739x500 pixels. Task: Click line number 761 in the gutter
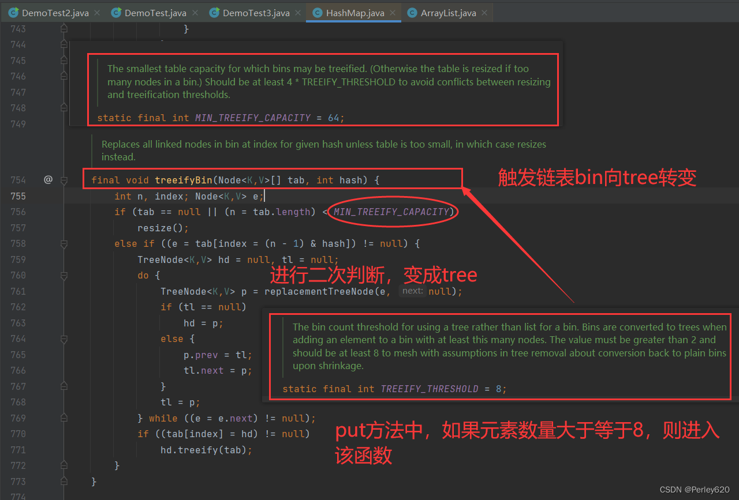point(18,291)
